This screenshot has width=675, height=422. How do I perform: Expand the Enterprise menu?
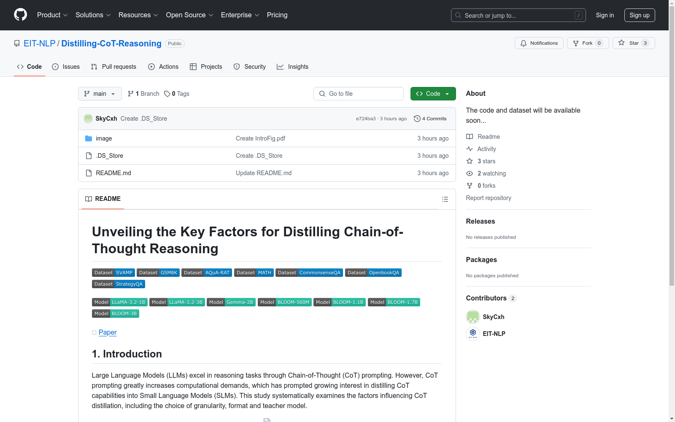pyautogui.click(x=240, y=15)
